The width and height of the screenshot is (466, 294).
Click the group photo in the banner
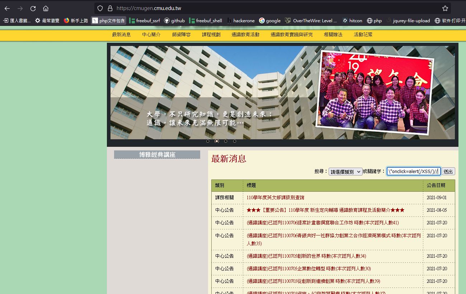[374, 93]
